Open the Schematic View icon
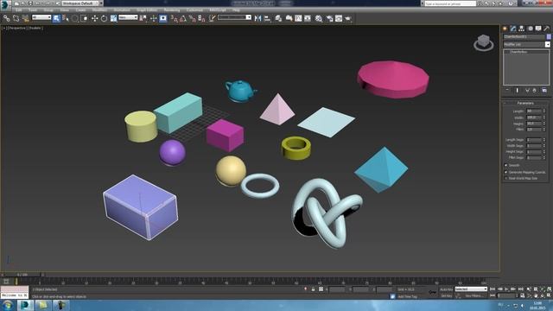The height and width of the screenshot is (311, 553). [x=308, y=18]
